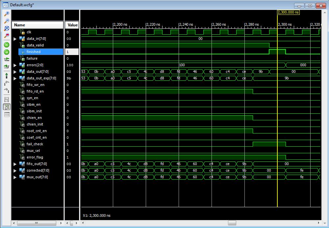
Task: Expand the errors[2:0] bus
Action: (15, 65)
